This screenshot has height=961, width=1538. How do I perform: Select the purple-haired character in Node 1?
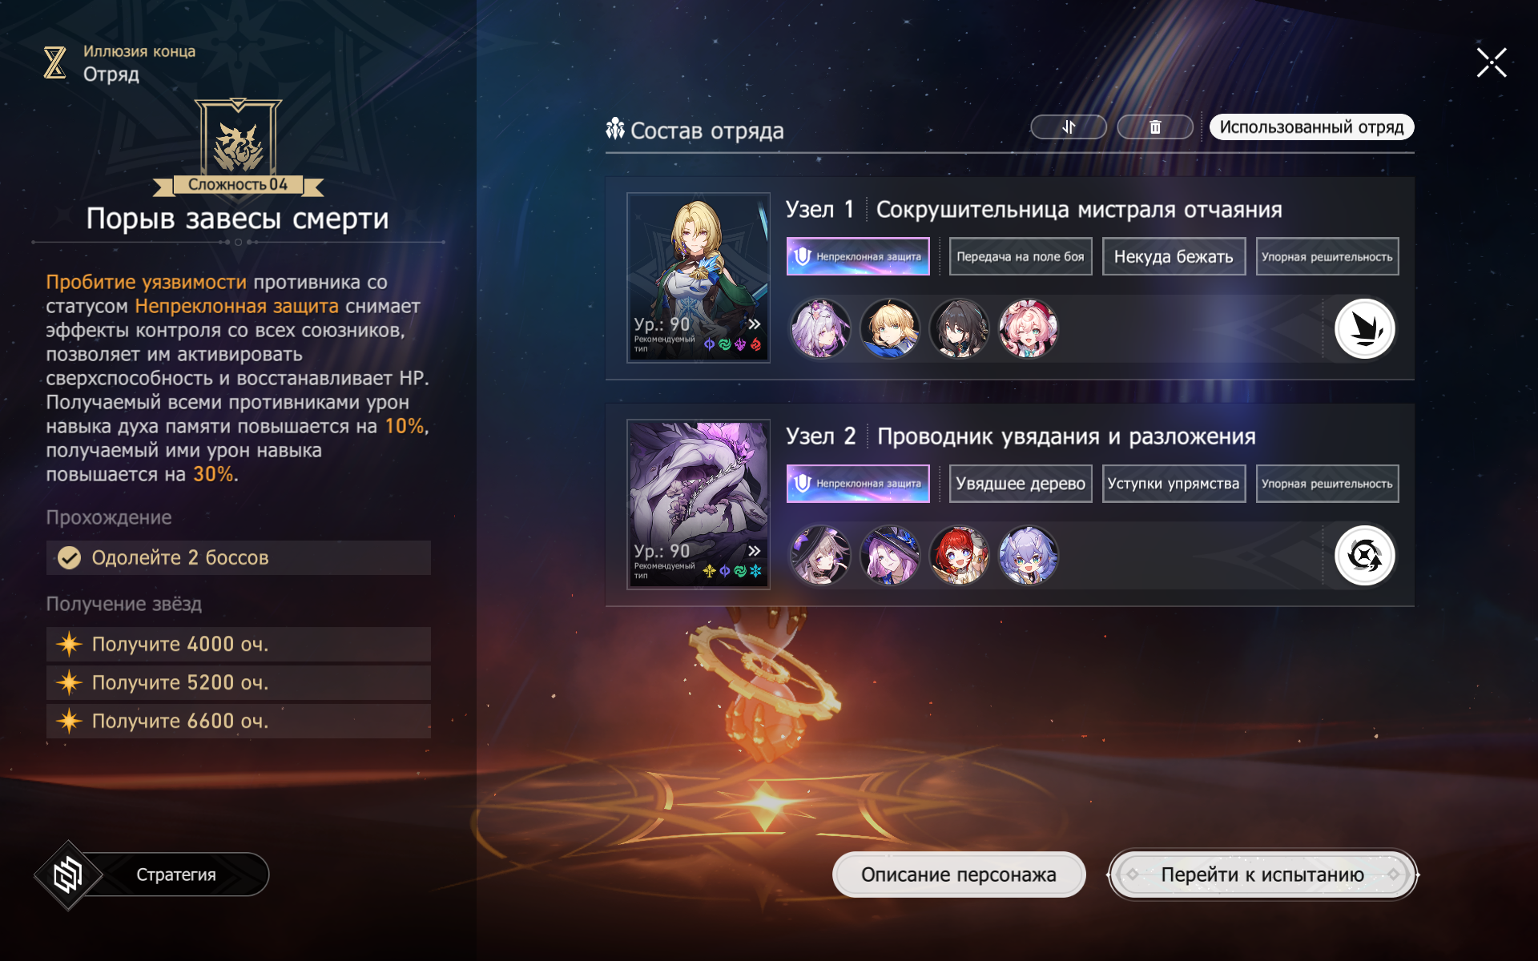click(x=820, y=328)
